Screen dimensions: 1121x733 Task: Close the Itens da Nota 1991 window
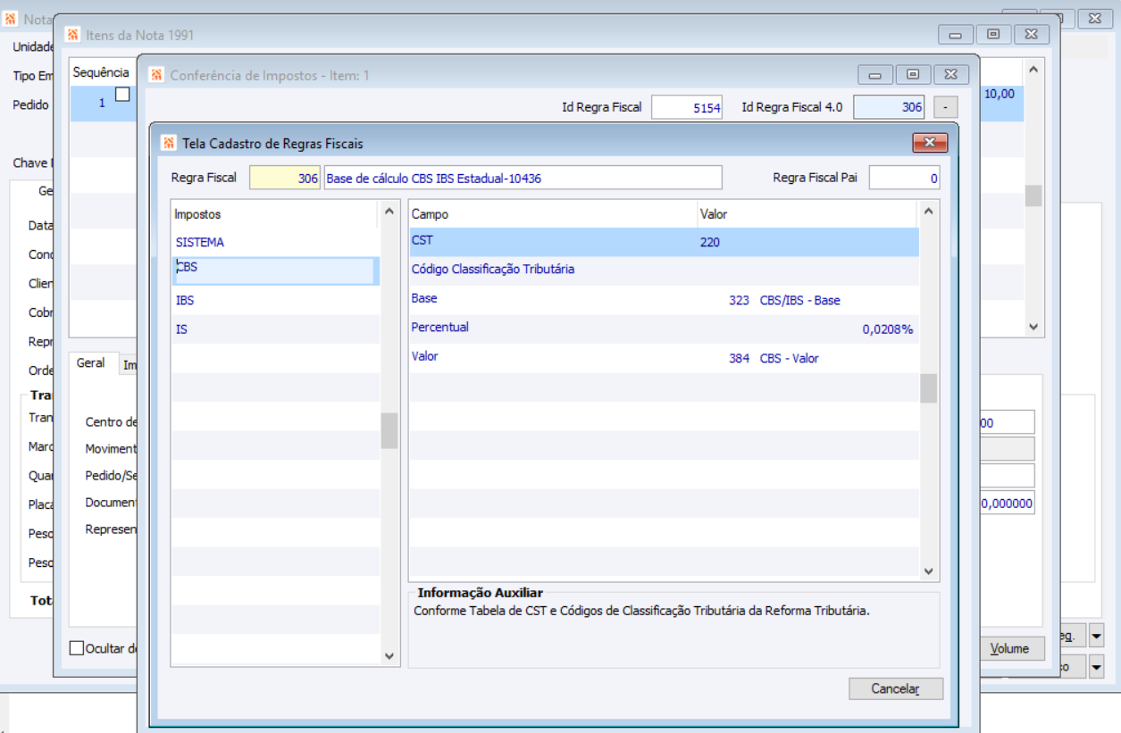(x=1031, y=35)
